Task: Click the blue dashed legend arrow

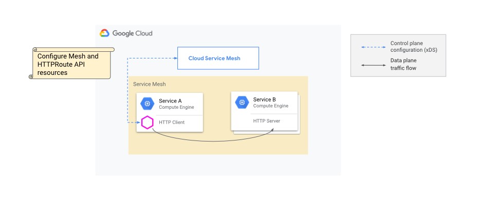Action: coord(373,47)
